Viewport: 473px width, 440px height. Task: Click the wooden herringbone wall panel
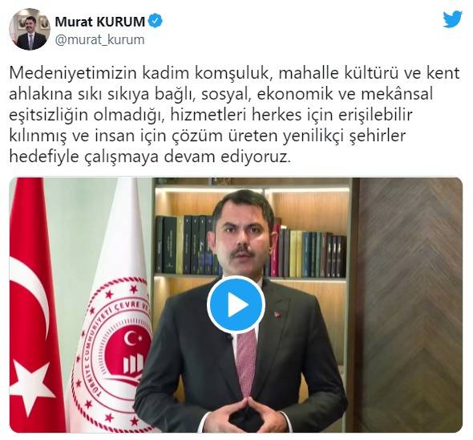tap(410, 304)
